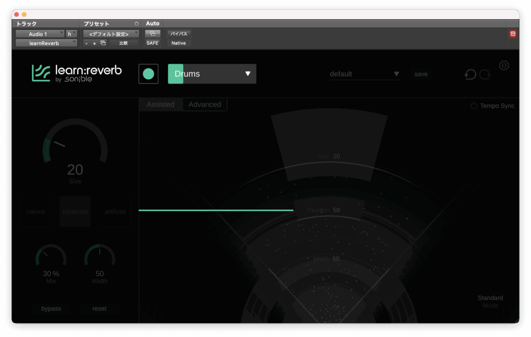Open the learnReverb plugin selector
The width and height of the screenshot is (531, 337).
[46, 43]
